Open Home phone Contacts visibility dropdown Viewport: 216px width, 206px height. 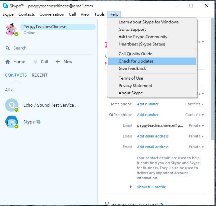(x=195, y=104)
